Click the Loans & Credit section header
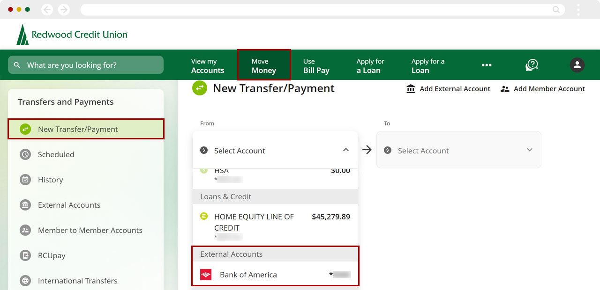Screen dimensions: 600x290 coord(275,196)
